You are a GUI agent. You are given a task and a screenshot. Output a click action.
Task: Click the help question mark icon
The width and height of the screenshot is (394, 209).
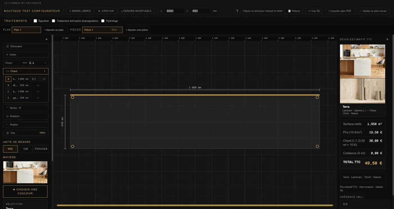click(x=237, y=11)
